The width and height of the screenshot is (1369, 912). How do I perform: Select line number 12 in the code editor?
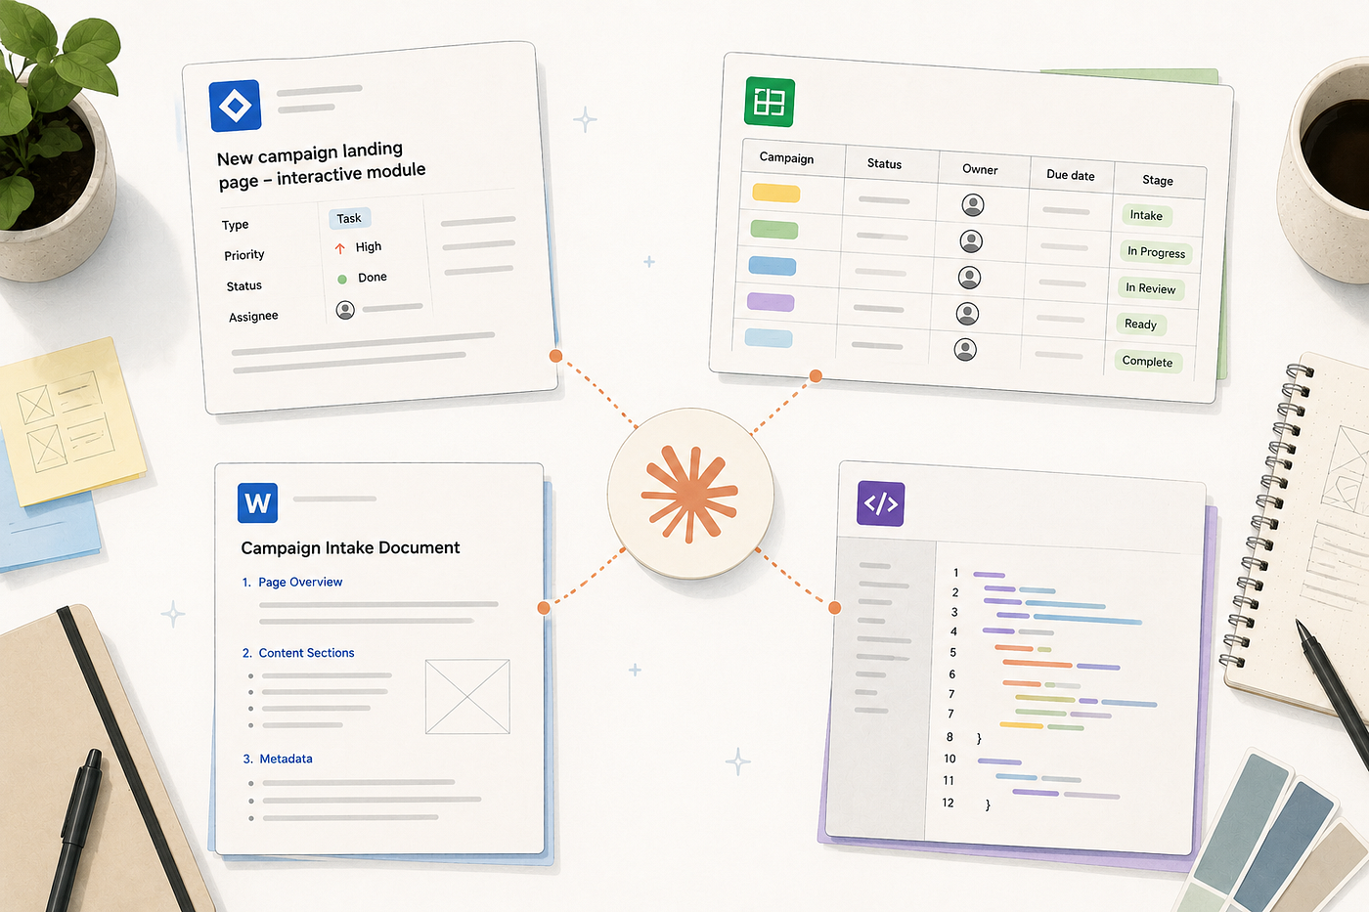(x=948, y=803)
